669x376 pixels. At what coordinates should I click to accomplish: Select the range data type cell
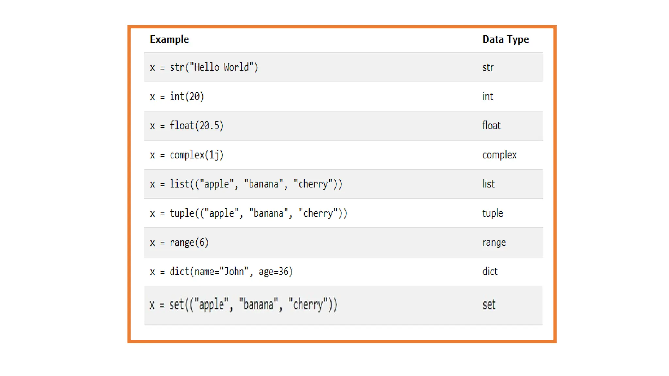click(494, 243)
